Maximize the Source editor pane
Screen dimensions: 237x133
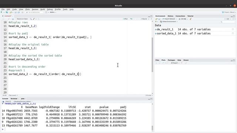(151, 16)
